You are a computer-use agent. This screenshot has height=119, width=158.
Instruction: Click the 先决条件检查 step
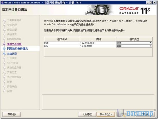click(x=14, y=77)
